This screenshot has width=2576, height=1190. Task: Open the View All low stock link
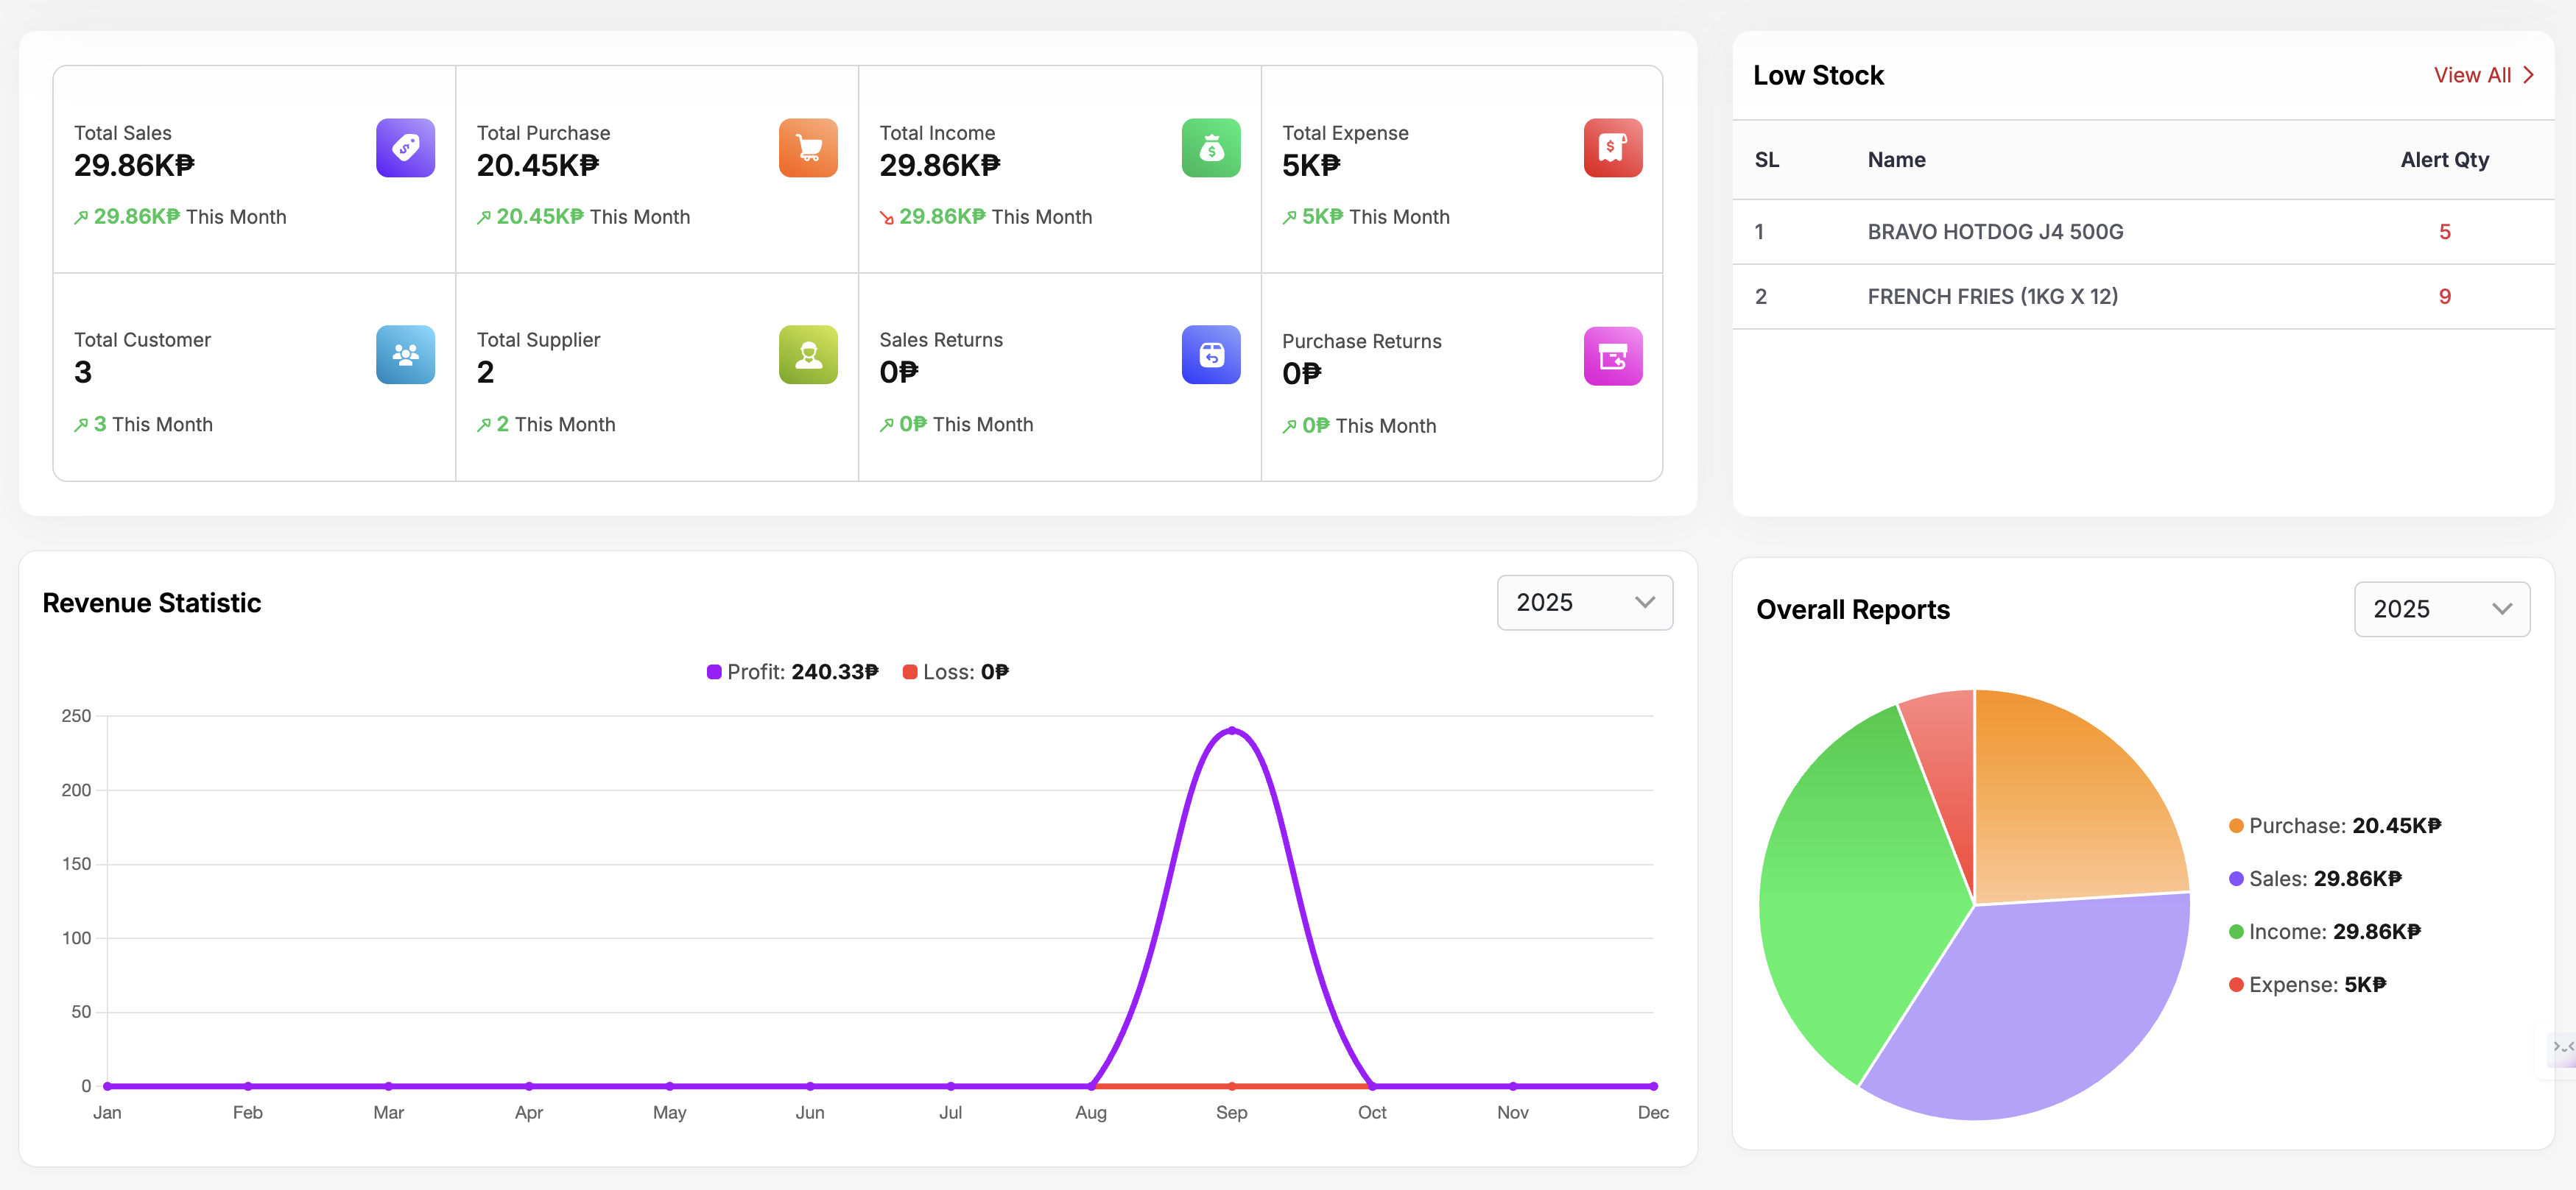[x=2472, y=75]
